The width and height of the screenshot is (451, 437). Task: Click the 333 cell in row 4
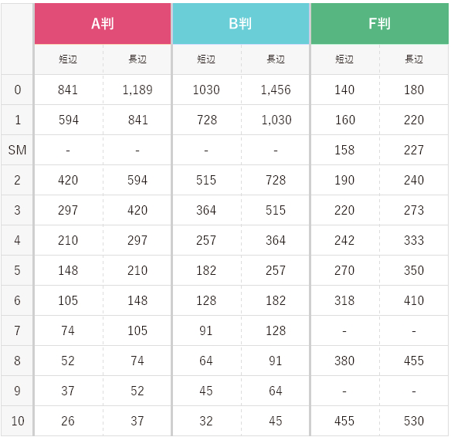click(414, 240)
